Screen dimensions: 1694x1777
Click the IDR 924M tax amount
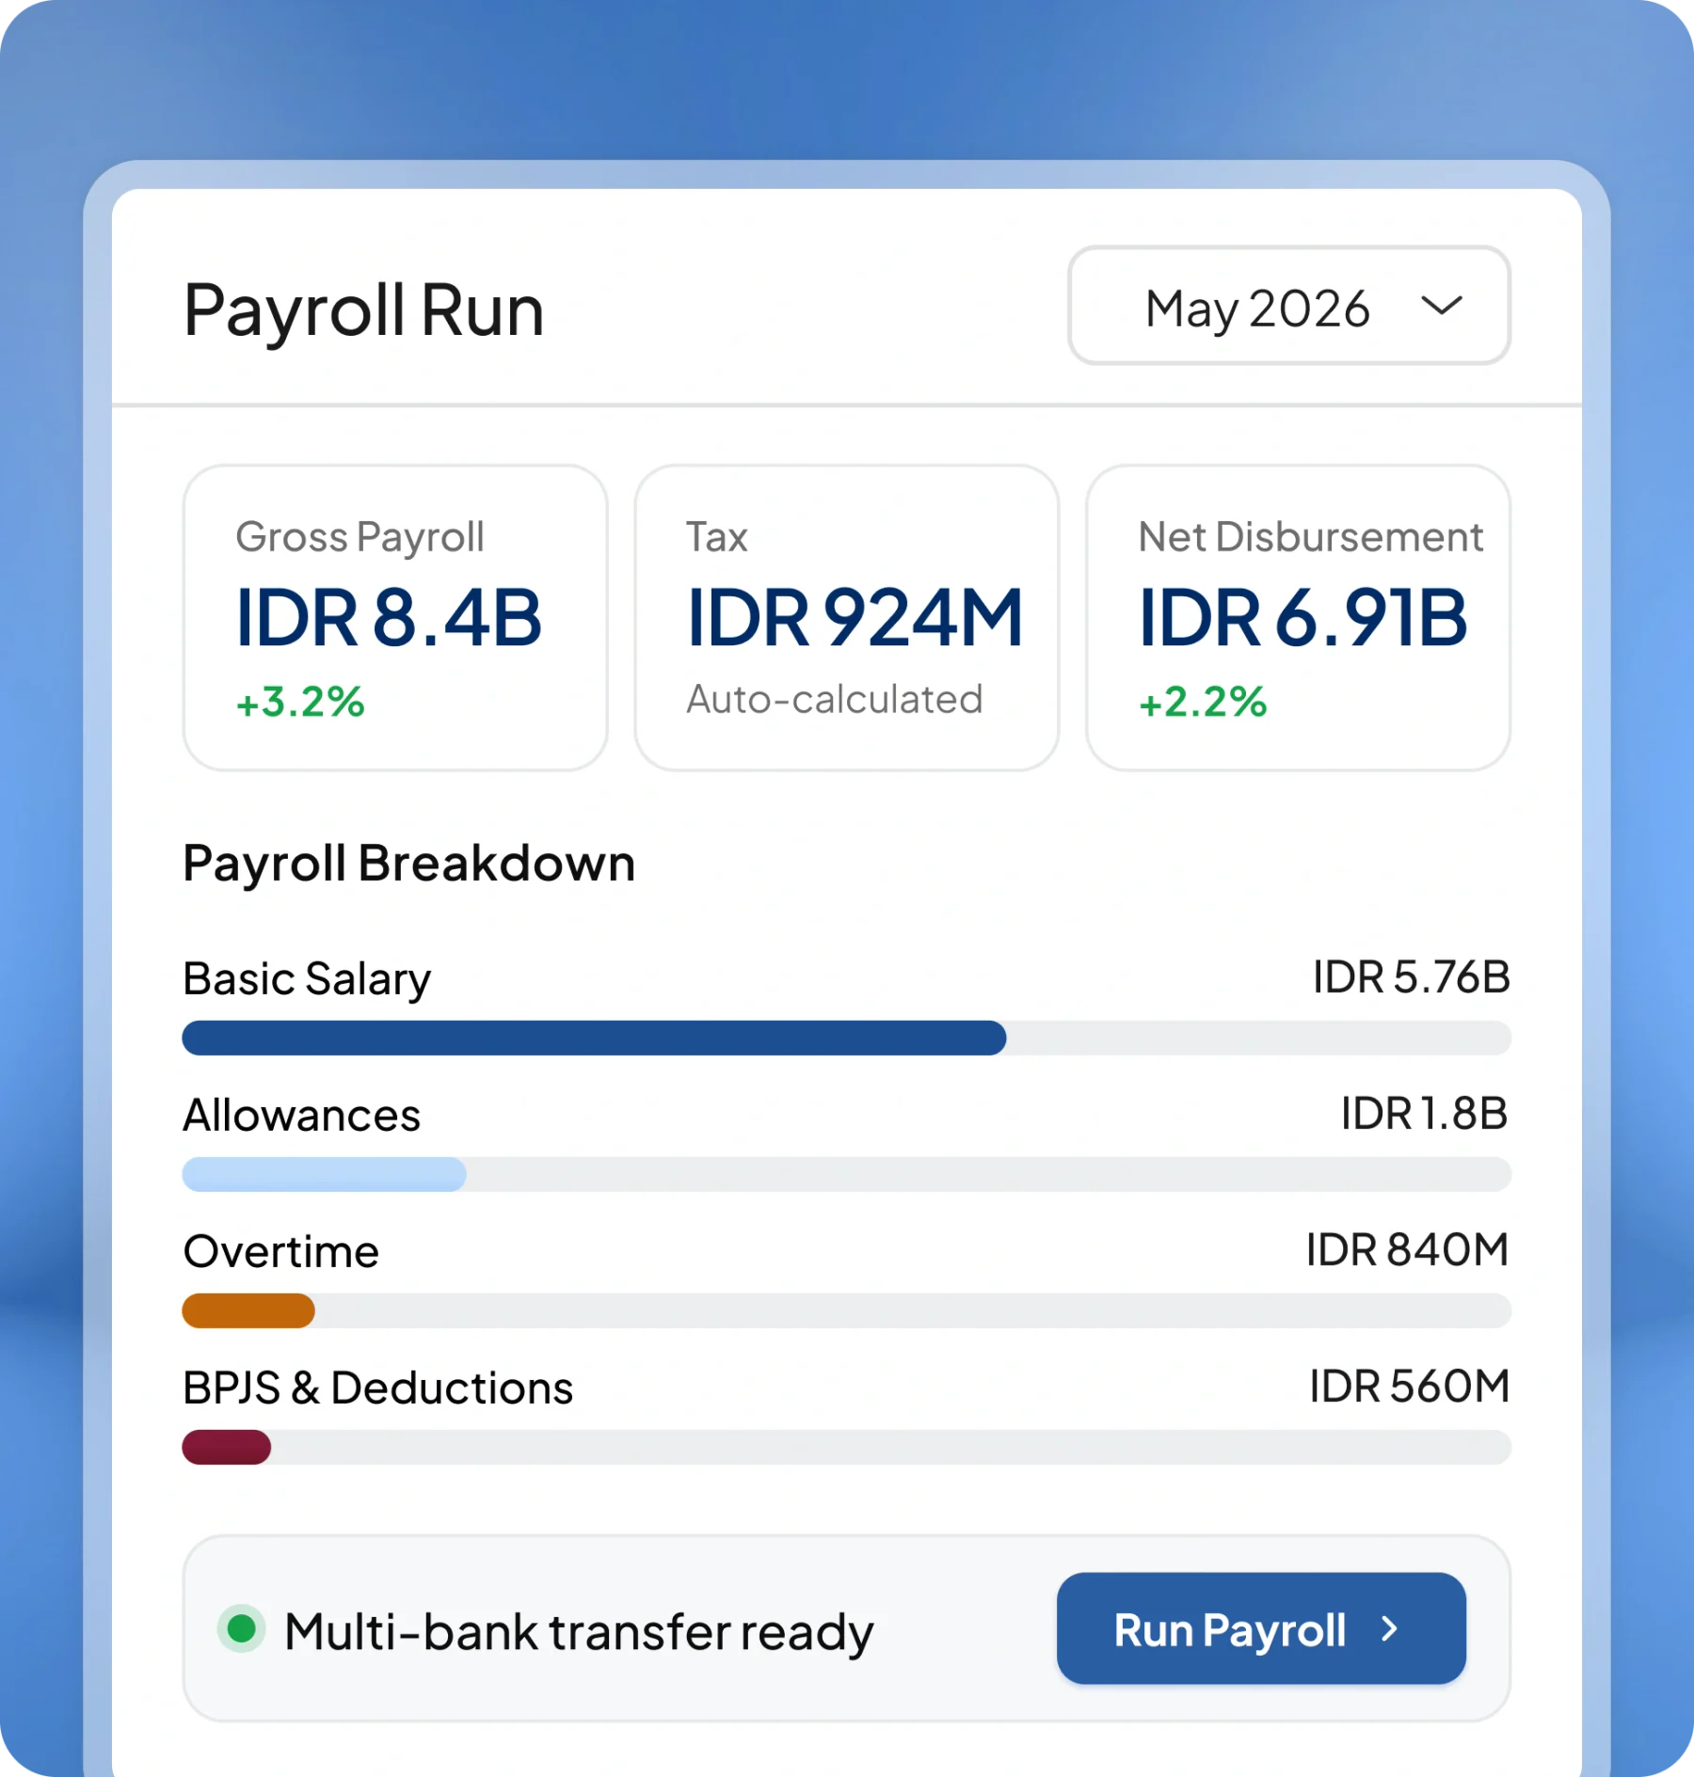855,618
